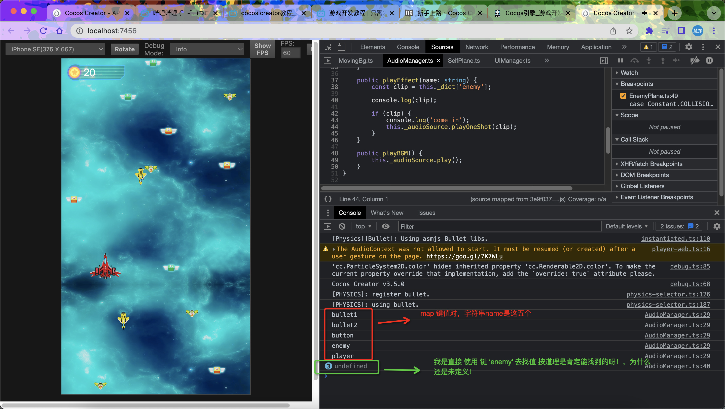Toggle pause on exceptions button
This screenshot has width=725, height=409.
point(709,60)
